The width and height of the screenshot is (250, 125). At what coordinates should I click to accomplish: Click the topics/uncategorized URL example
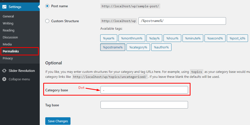point(110,77)
